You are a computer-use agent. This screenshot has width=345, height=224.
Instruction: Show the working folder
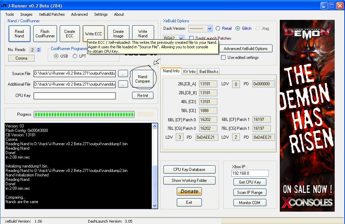pos(189,181)
